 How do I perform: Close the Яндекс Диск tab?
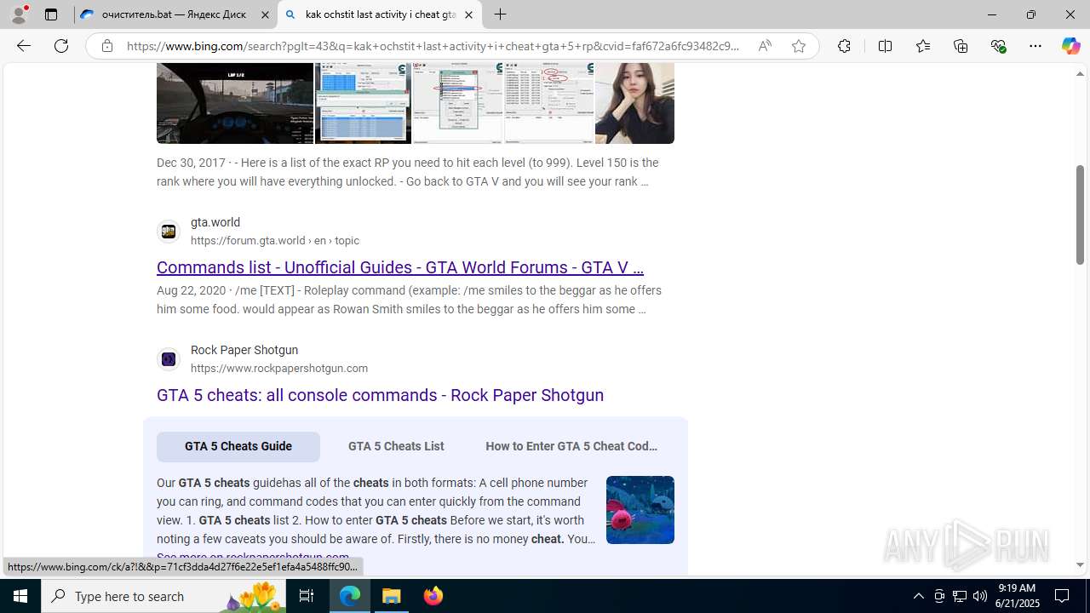pyautogui.click(x=265, y=14)
